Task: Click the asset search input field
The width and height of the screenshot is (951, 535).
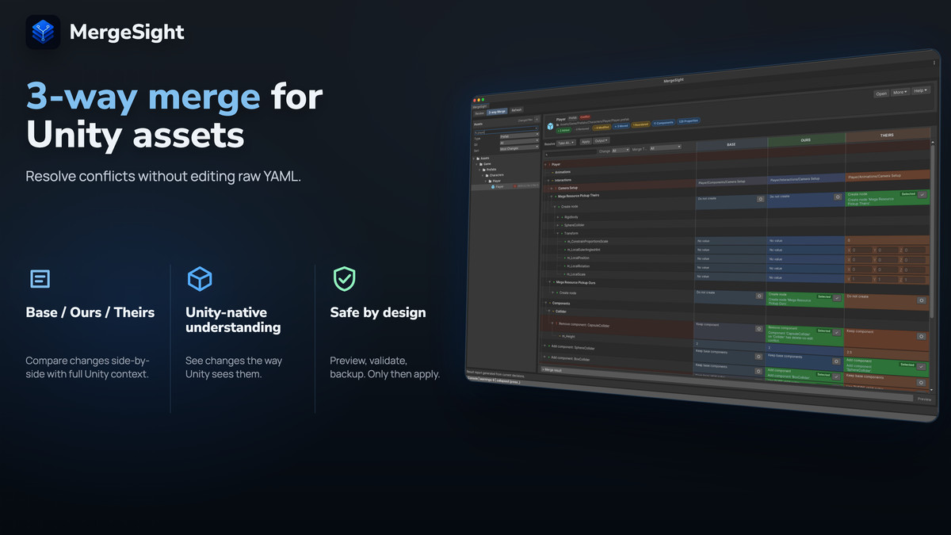Action: tap(506, 128)
